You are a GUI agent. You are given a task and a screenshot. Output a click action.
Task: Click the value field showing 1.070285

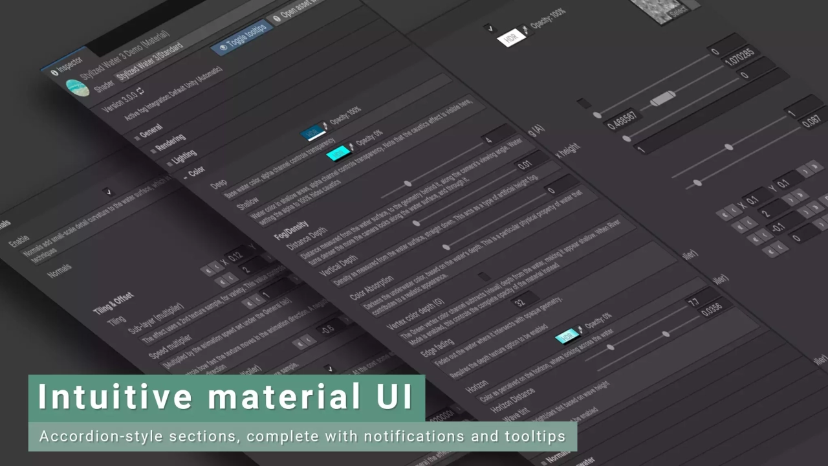pos(741,56)
